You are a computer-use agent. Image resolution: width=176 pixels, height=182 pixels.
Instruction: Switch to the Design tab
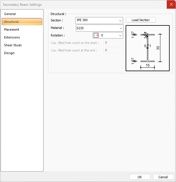[9, 53]
